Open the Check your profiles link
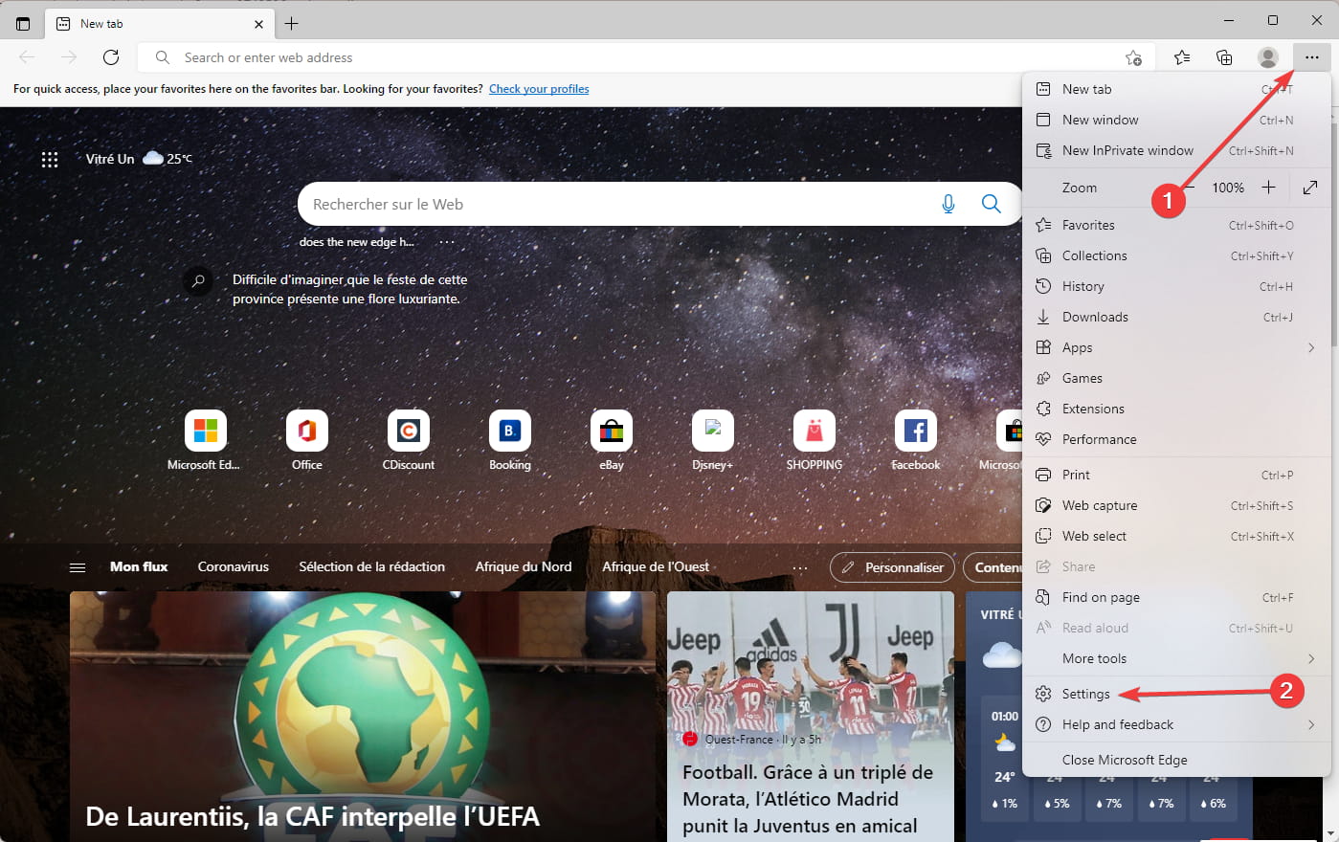The height and width of the screenshot is (842, 1339). click(539, 89)
